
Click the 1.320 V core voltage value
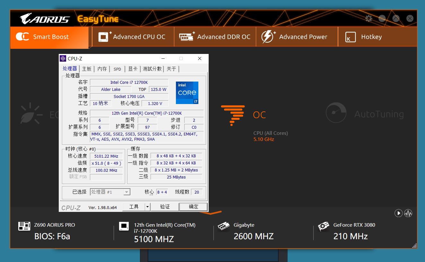click(155, 103)
